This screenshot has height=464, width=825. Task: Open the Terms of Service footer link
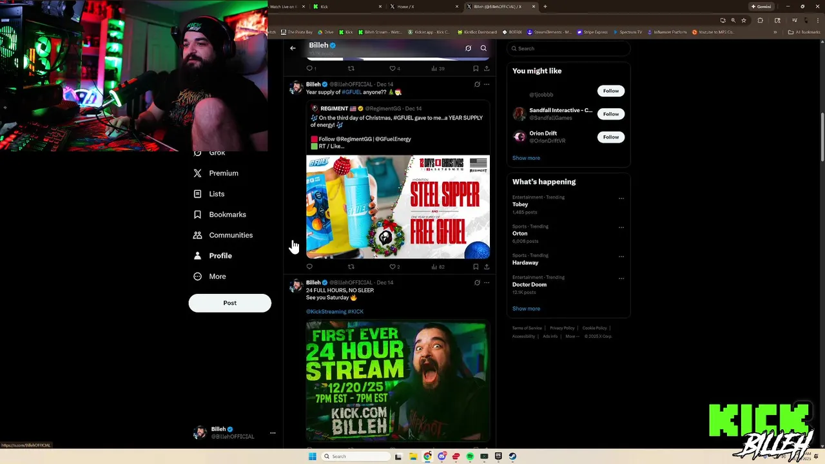[527, 328]
